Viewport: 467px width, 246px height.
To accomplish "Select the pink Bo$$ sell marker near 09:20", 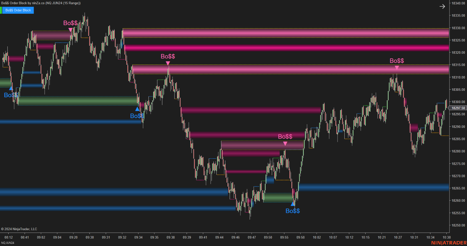I will [x=70, y=29].
